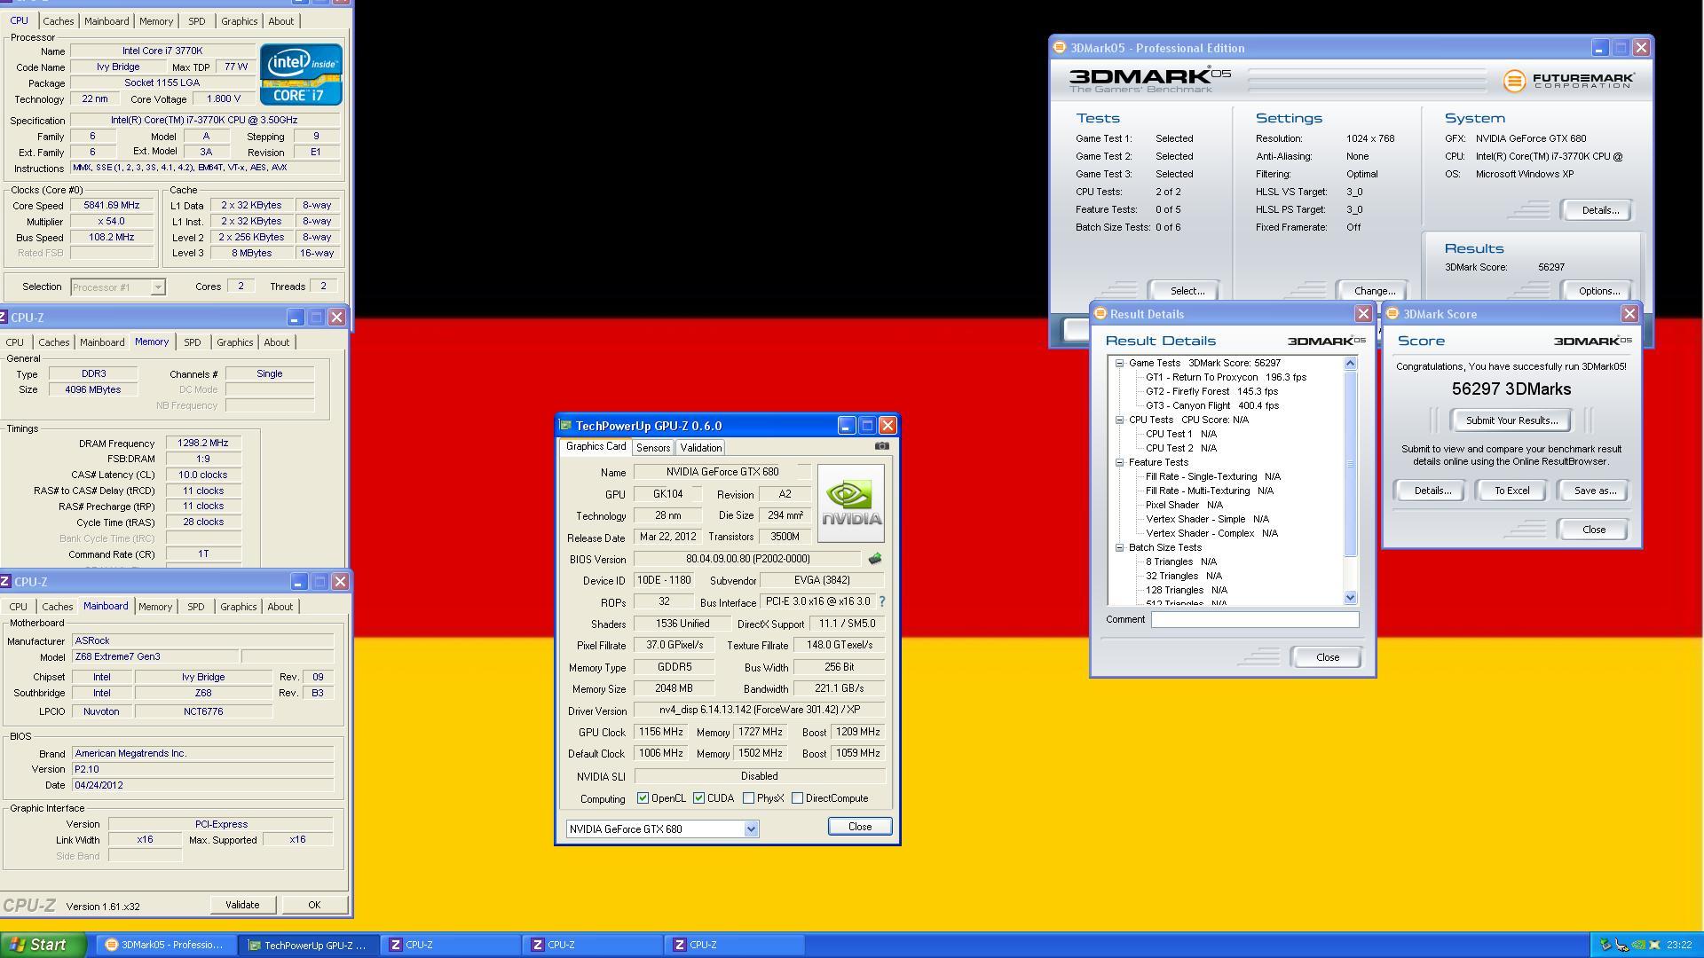This screenshot has width=1704, height=958.
Task: Open the Graphics tab in CPU-Z Mainboard window
Action: 238,607
